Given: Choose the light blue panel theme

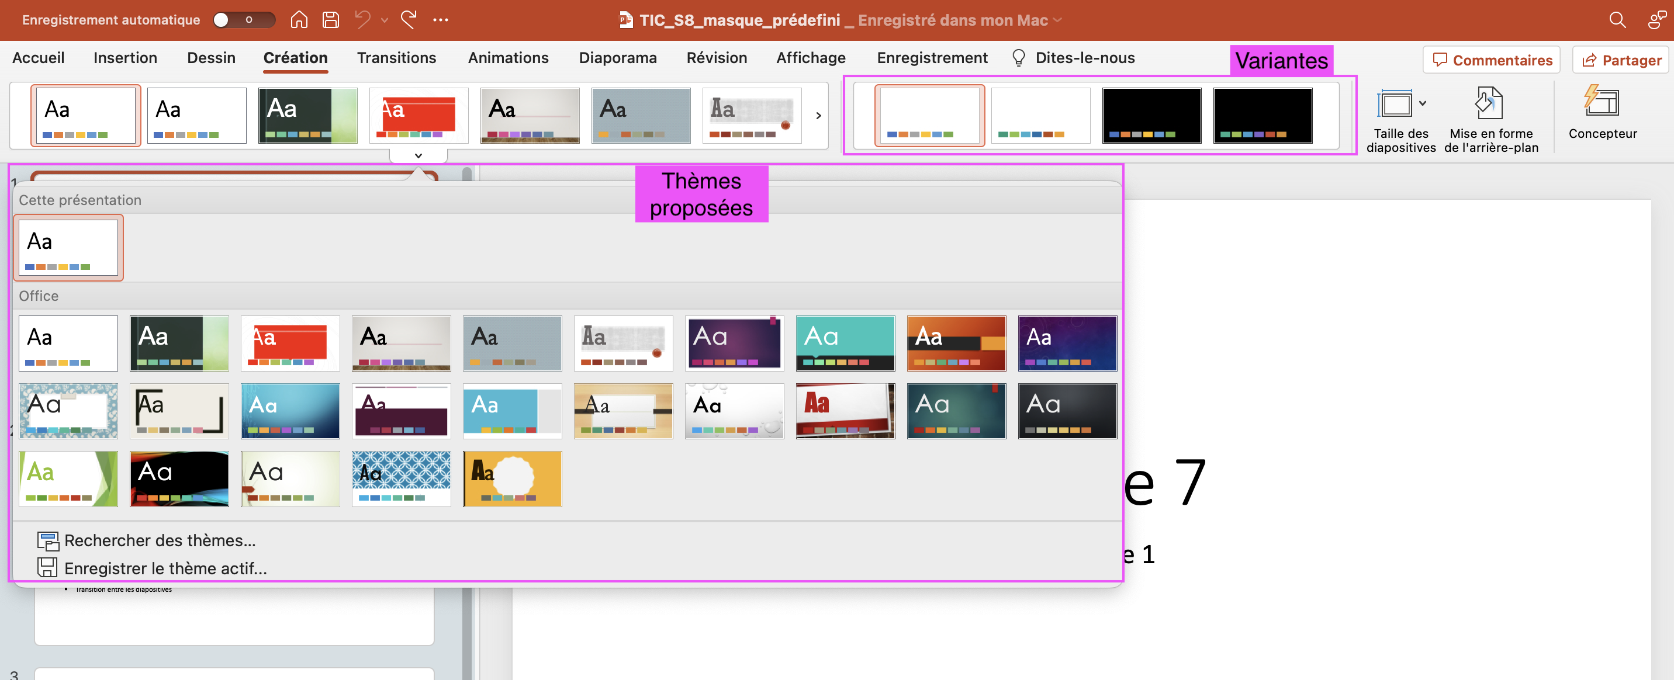Looking at the screenshot, I should 513,411.
